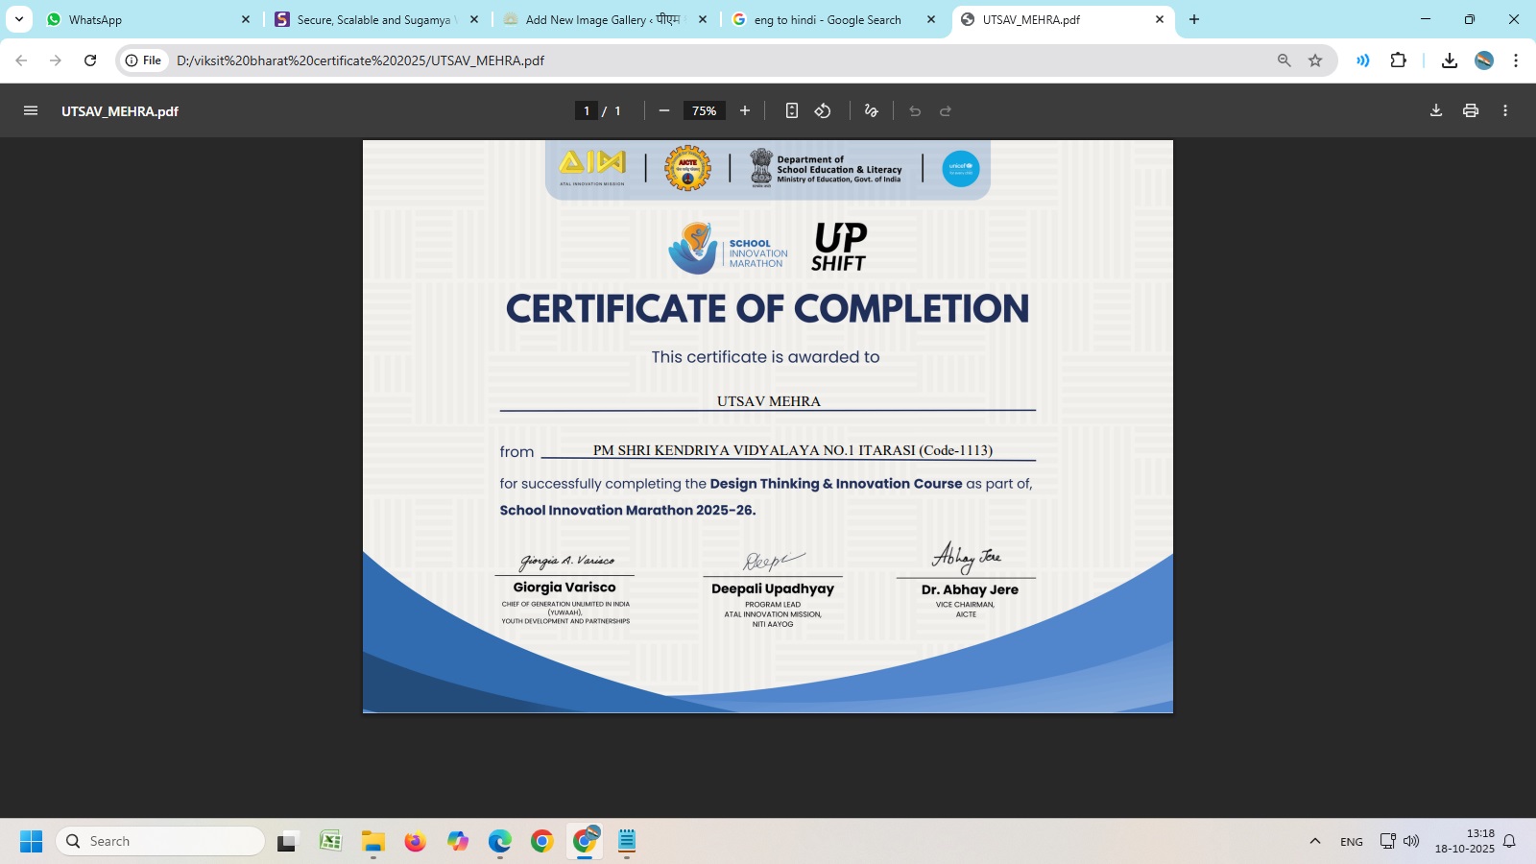Click the 75% zoom level field
Image resolution: width=1536 pixels, height=864 pixels.
pyautogui.click(x=704, y=110)
